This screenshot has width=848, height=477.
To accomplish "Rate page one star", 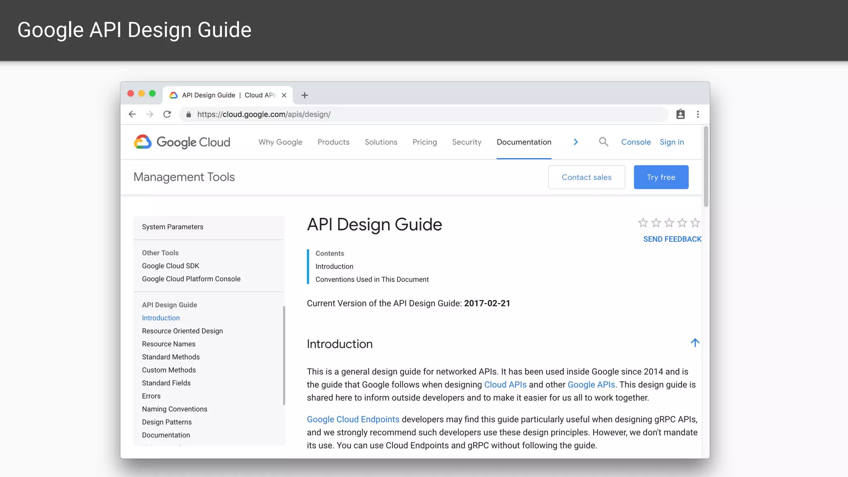I will [x=643, y=223].
